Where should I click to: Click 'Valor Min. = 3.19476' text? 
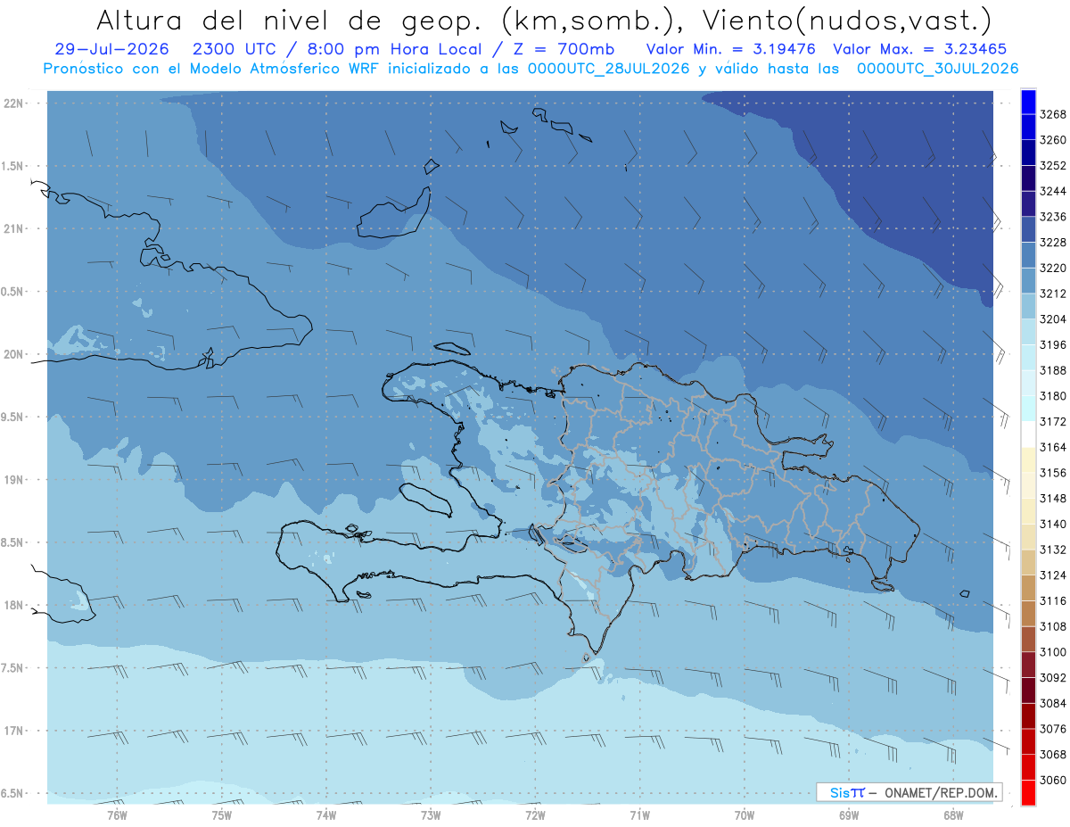coord(732,49)
